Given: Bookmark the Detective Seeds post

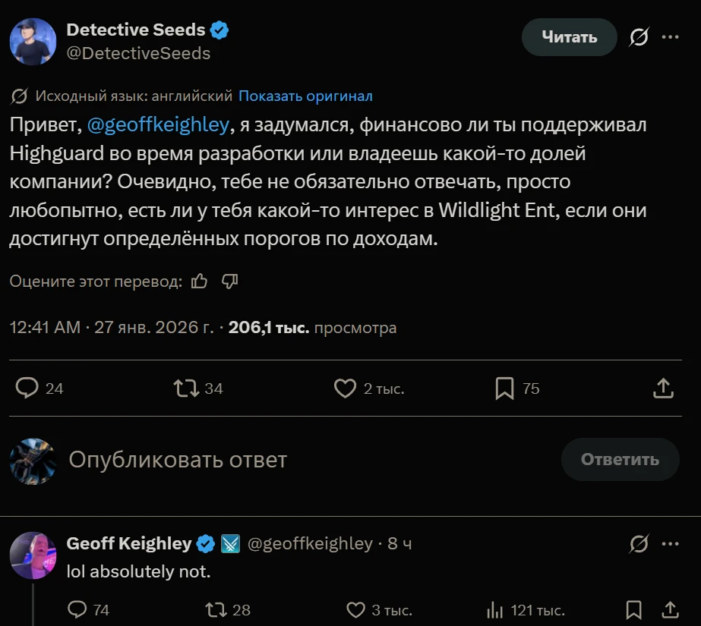Looking at the screenshot, I should tap(504, 388).
